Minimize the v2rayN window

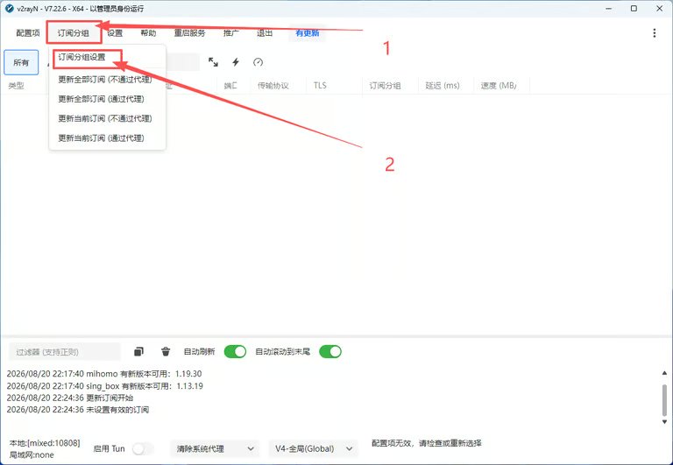609,9
